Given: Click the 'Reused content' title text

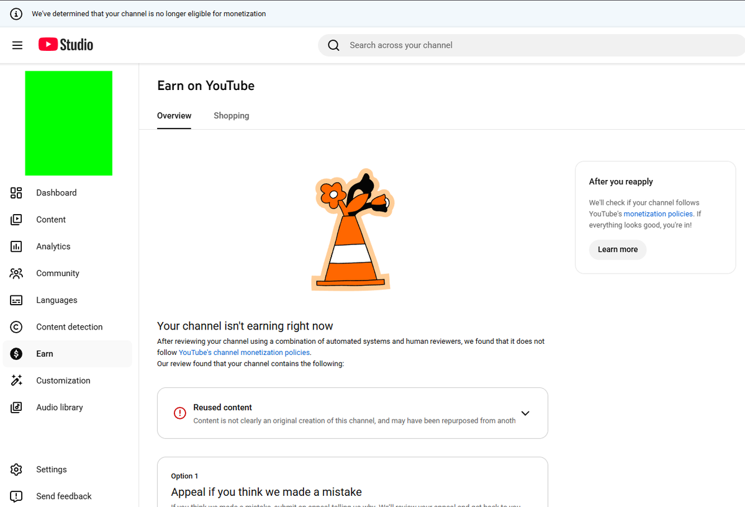Looking at the screenshot, I should 222,408.
